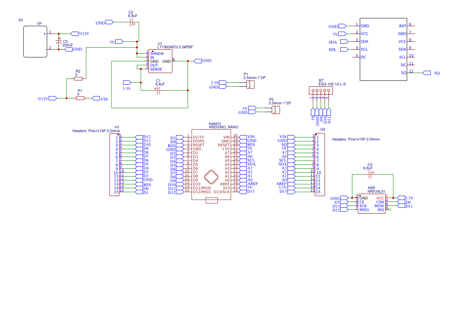Click the Arduino diamond logo inside NANO1
Image resolution: width=458 pixels, height=323 pixels.
point(211,177)
